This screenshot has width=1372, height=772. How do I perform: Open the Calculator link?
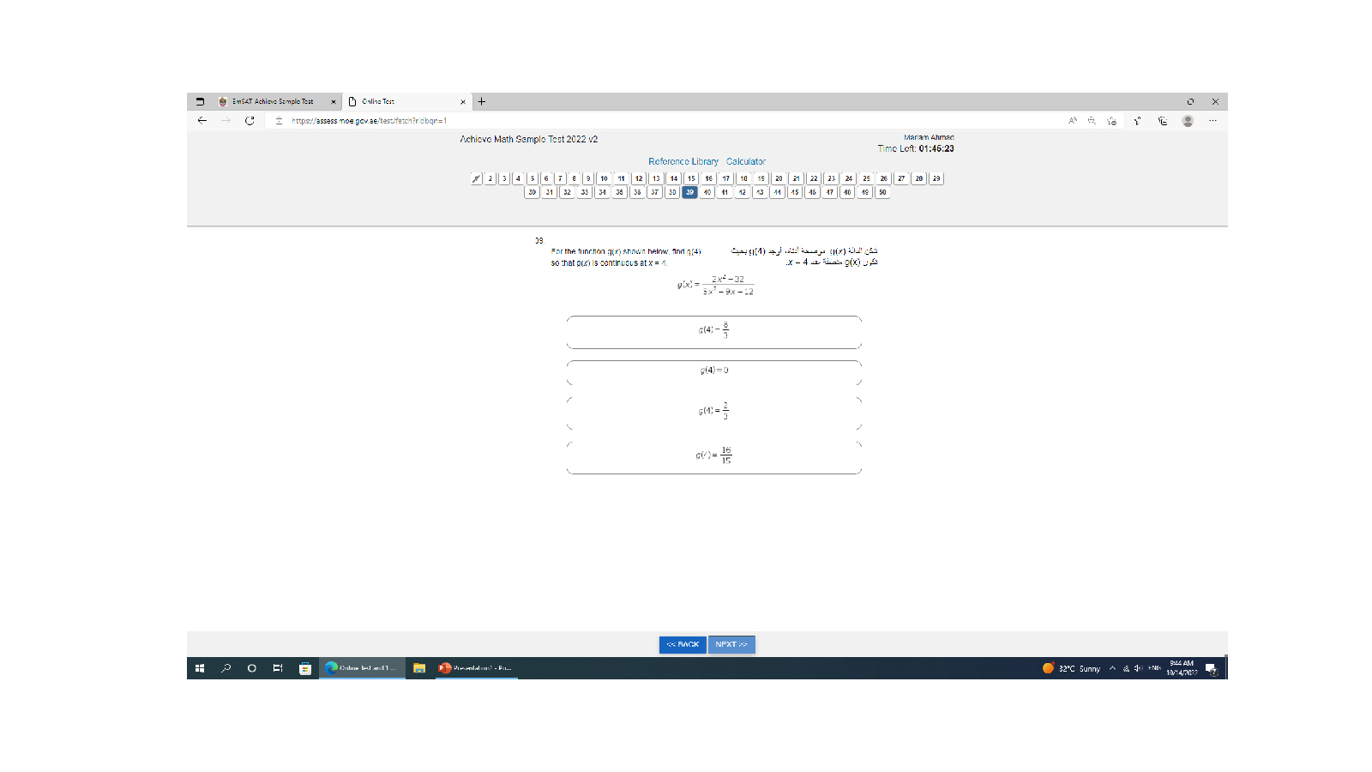point(745,161)
